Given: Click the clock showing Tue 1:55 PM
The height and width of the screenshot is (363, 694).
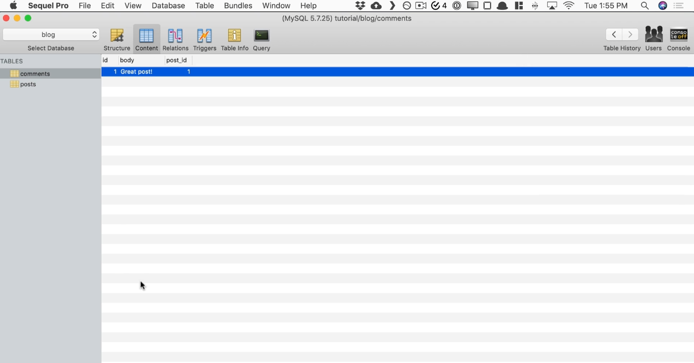Looking at the screenshot, I should pos(606,5).
